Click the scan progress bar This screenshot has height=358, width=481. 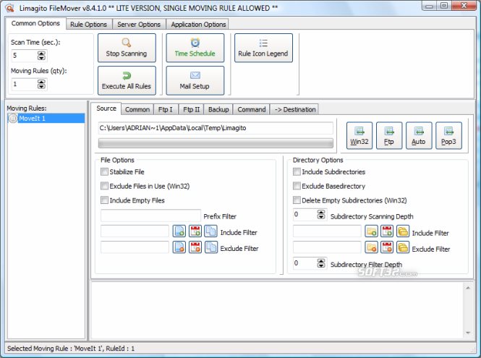(x=216, y=143)
